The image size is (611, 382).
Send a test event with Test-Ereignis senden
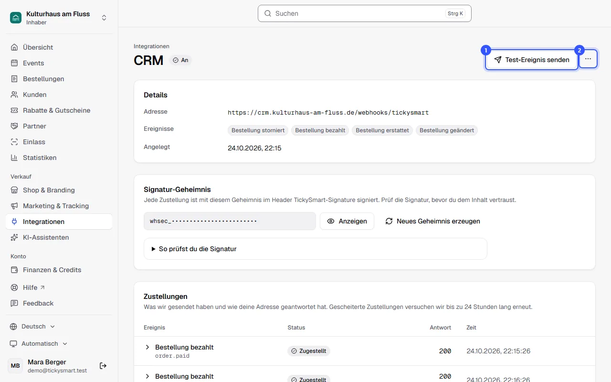(x=532, y=60)
